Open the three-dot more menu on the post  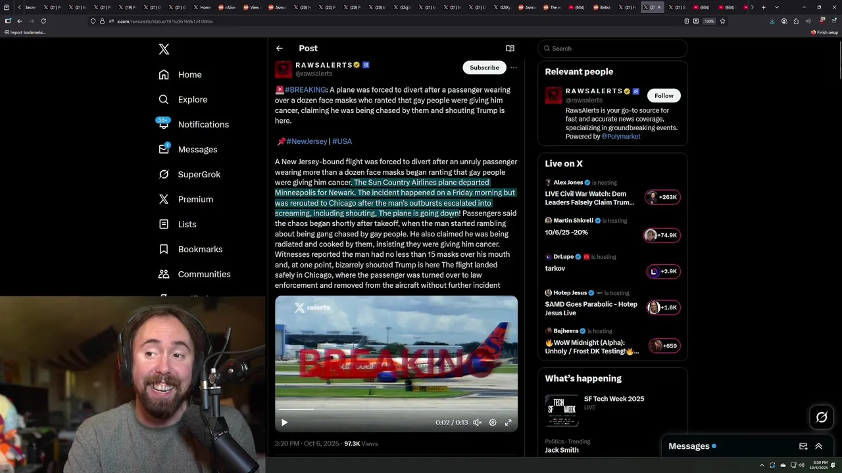coord(514,67)
